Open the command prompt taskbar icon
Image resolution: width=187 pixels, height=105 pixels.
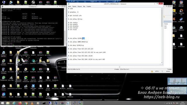coord(44,103)
